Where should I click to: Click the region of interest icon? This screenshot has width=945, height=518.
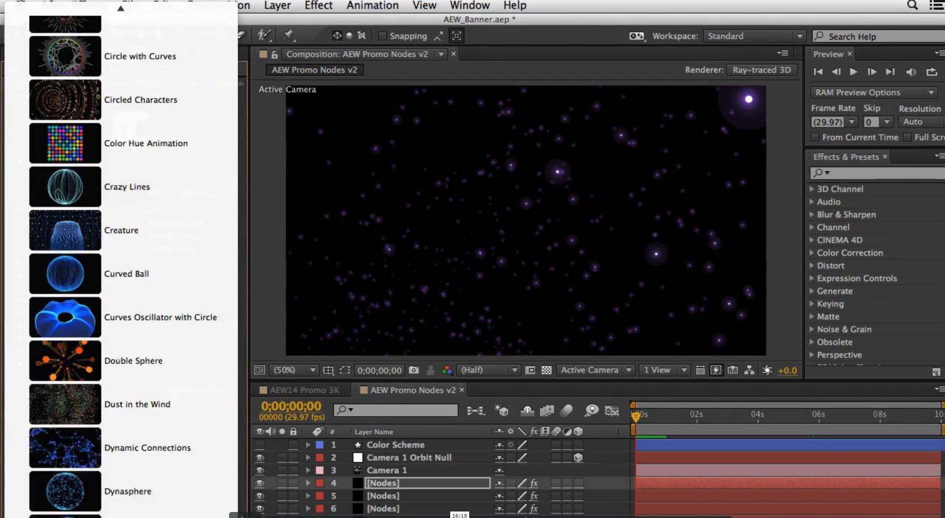click(531, 370)
